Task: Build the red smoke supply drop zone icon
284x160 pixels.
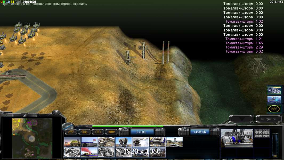Action: (x=90, y=152)
